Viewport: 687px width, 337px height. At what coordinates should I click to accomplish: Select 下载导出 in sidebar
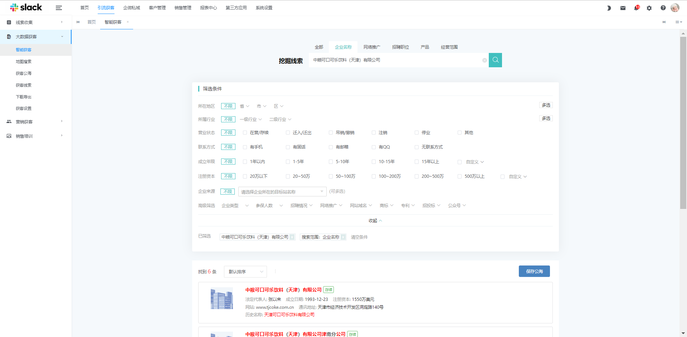tap(24, 97)
